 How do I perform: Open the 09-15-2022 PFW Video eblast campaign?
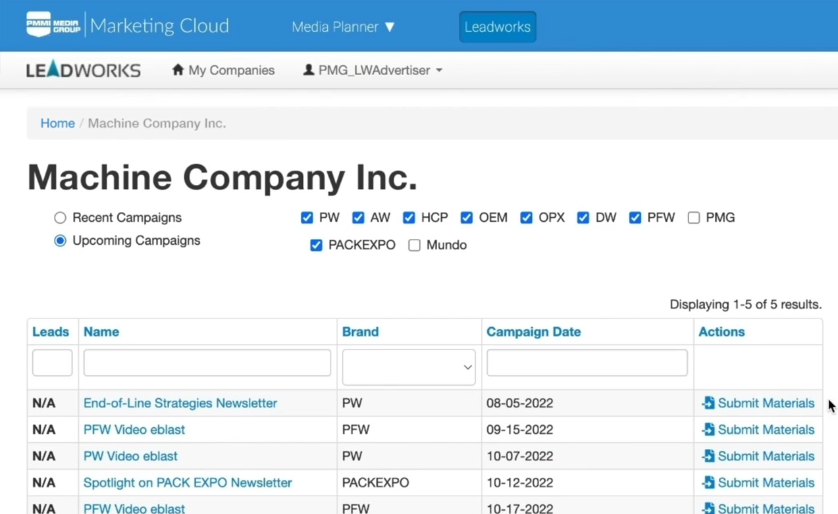click(x=134, y=429)
